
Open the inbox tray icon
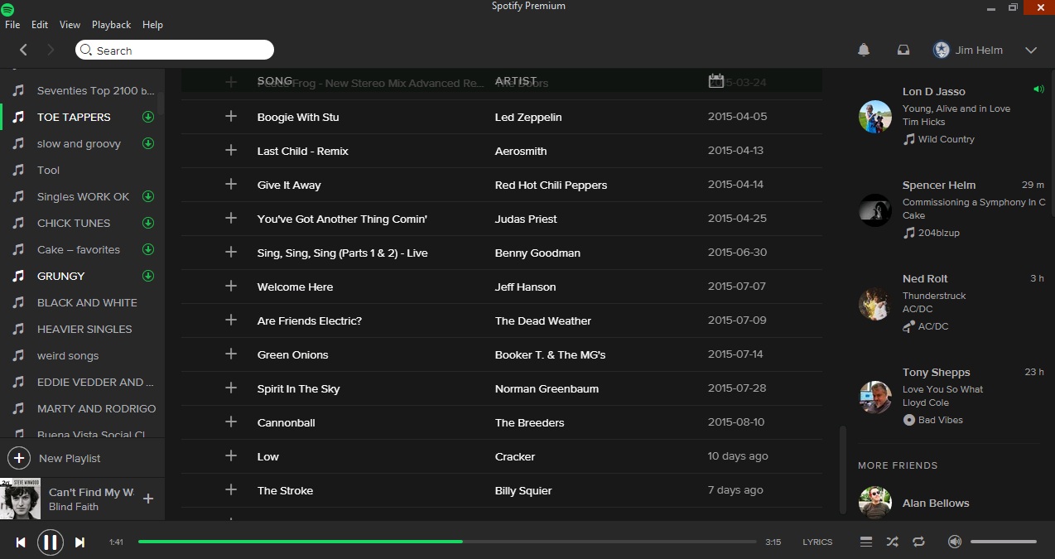pyautogui.click(x=903, y=51)
